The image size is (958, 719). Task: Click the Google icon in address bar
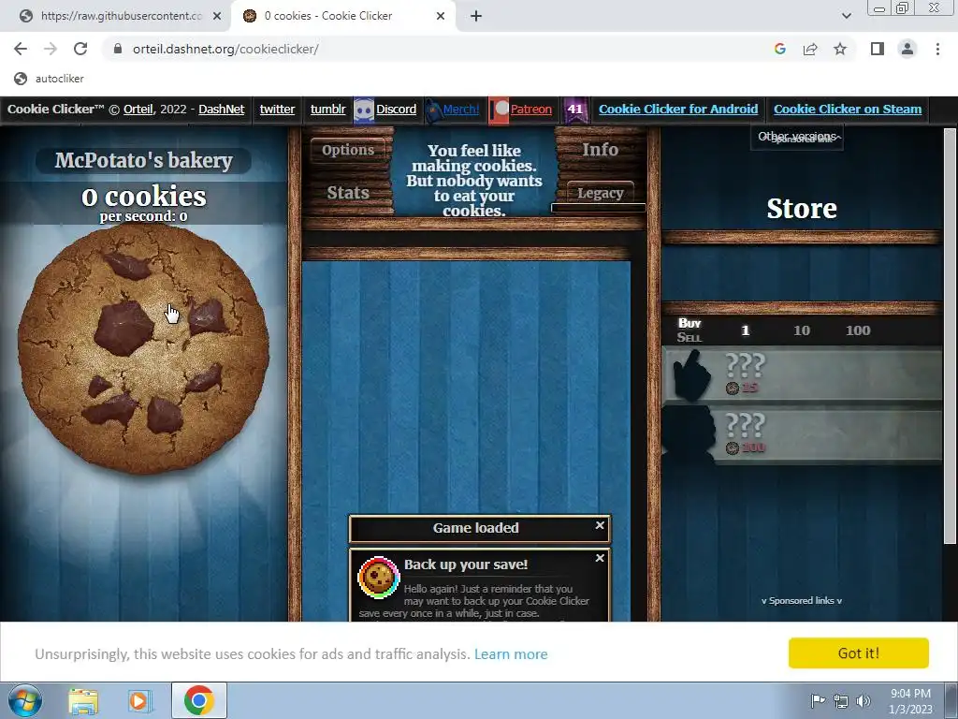779,49
